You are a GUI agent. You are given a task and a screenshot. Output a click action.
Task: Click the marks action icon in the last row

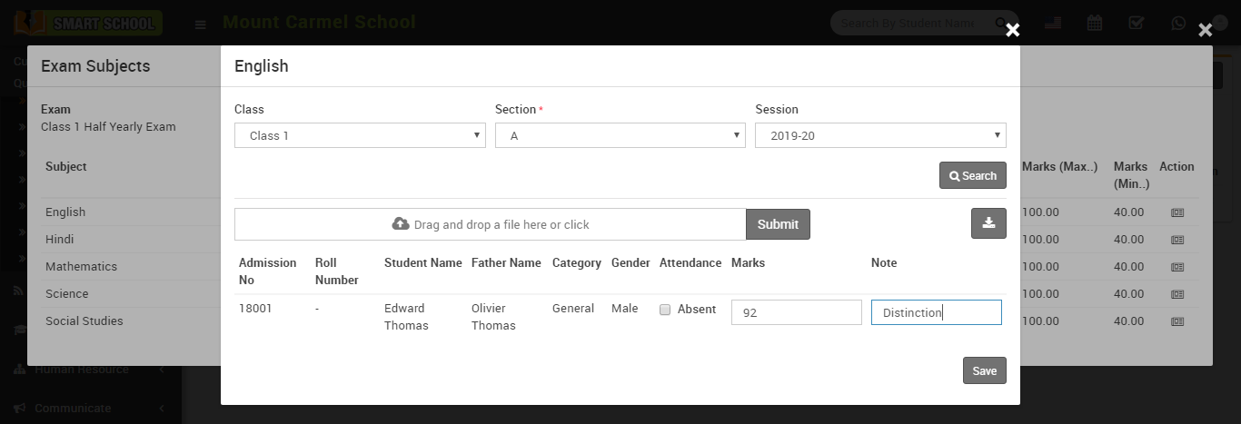tap(1177, 321)
